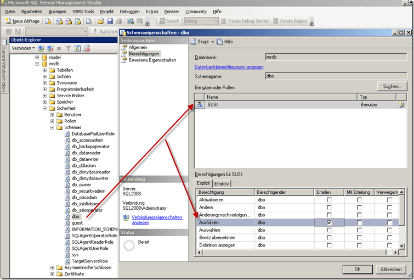Click Create Debug Section in the toolbar
Viewport: 414px width, 280px height.
(245, 21)
